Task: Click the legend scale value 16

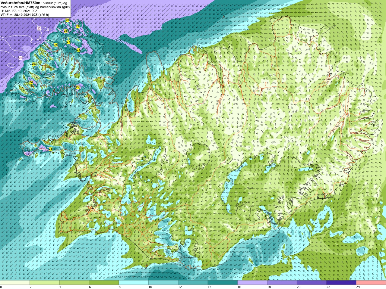Action: pos(239,287)
